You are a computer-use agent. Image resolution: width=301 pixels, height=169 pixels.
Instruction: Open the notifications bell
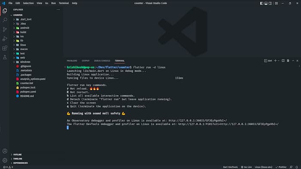coord(297,167)
